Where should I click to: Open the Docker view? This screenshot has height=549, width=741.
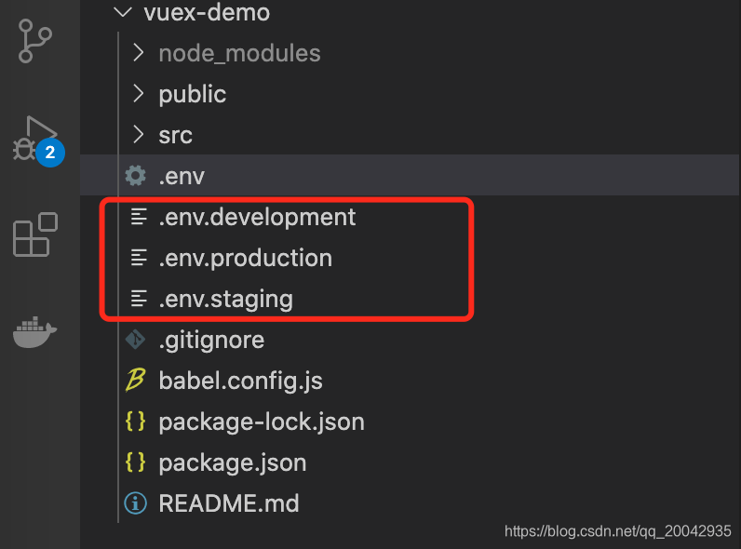35,330
